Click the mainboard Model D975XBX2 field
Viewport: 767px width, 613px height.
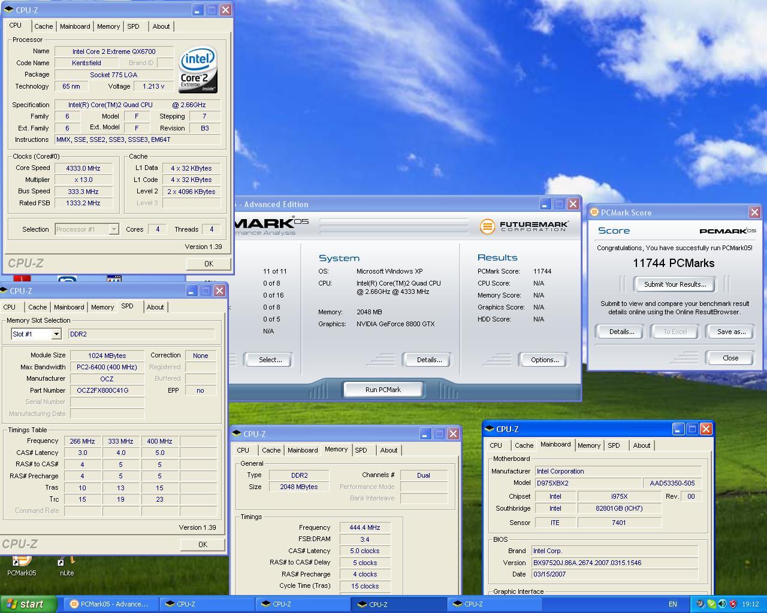(588, 483)
